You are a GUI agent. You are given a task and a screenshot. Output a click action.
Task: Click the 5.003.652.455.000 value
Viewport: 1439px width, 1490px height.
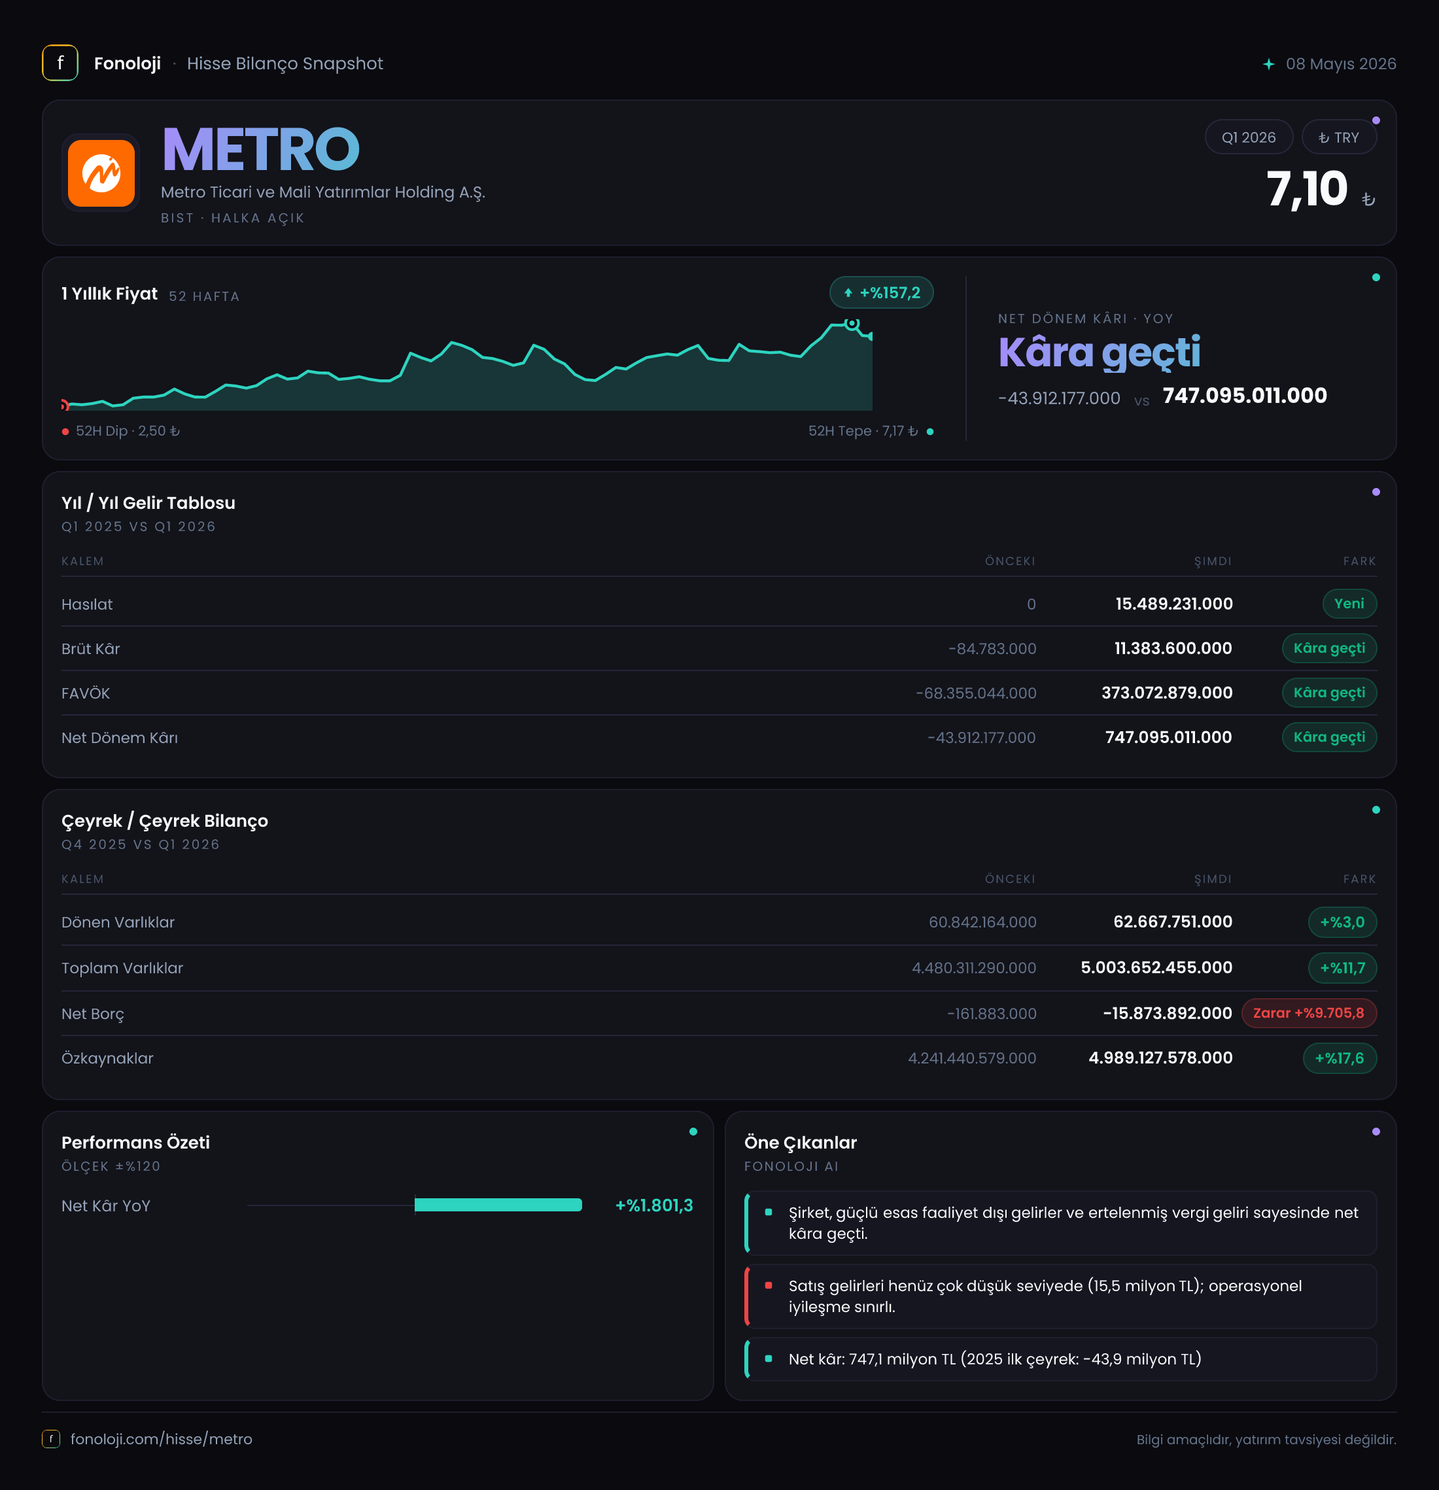(x=1156, y=967)
